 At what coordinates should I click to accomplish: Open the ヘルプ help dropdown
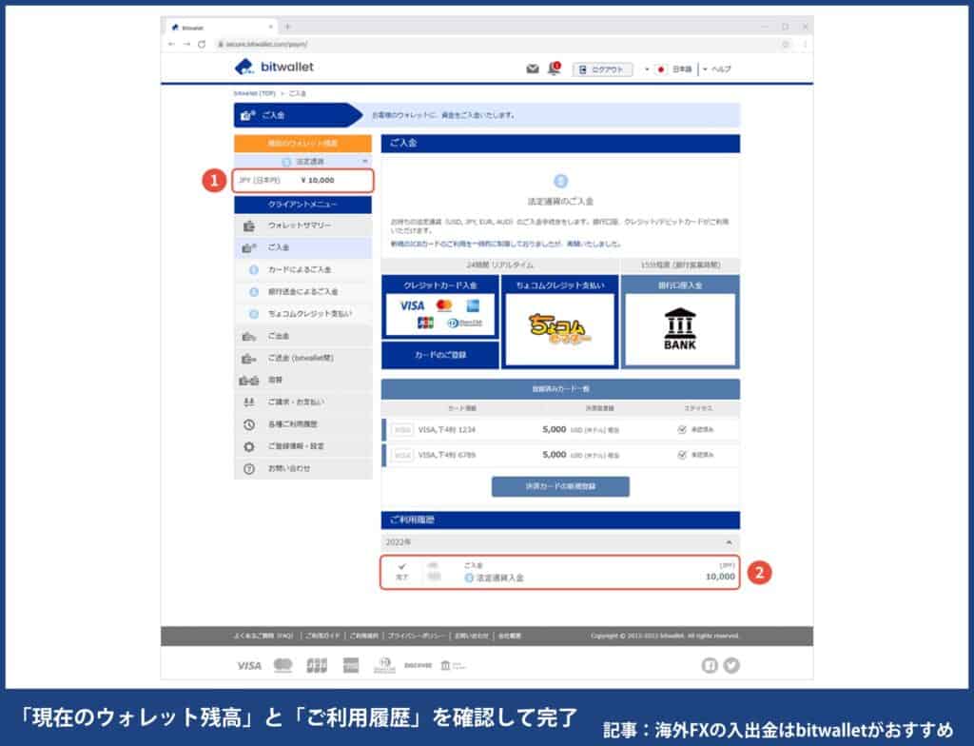(717, 69)
